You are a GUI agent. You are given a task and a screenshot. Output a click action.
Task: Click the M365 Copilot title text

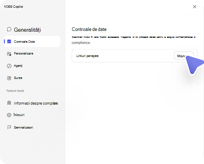click(x=13, y=7)
